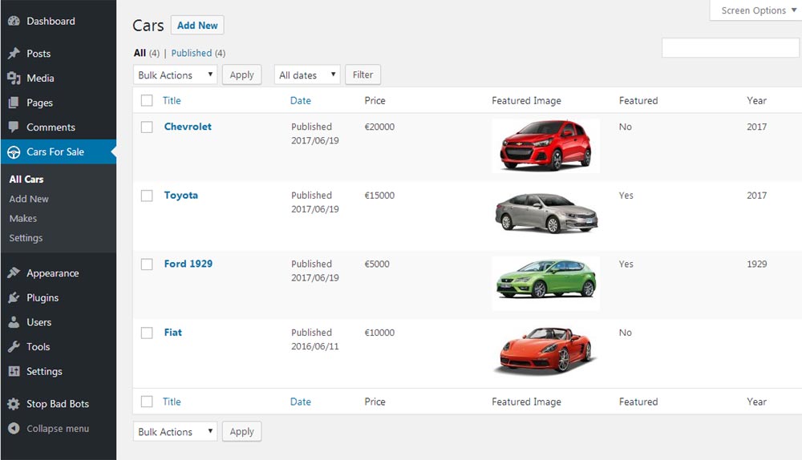Click the Plugins plug icon
The width and height of the screenshot is (802, 460).
(14, 297)
